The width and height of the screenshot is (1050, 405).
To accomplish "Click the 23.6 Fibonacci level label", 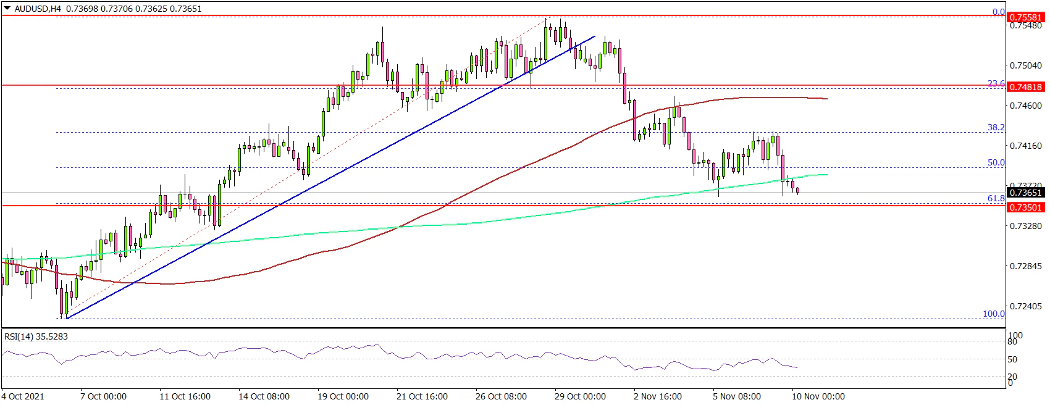I will (x=996, y=83).
